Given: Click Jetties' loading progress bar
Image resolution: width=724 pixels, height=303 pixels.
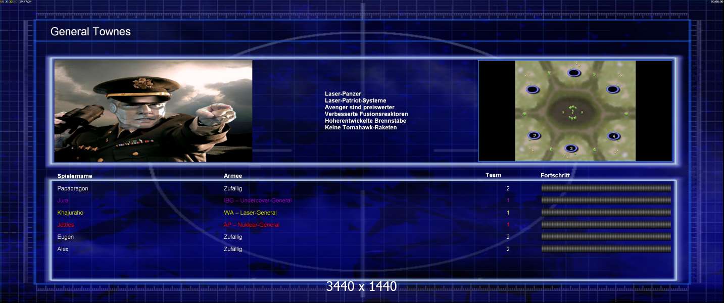Looking at the screenshot, I should pyautogui.click(x=606, y=225).
